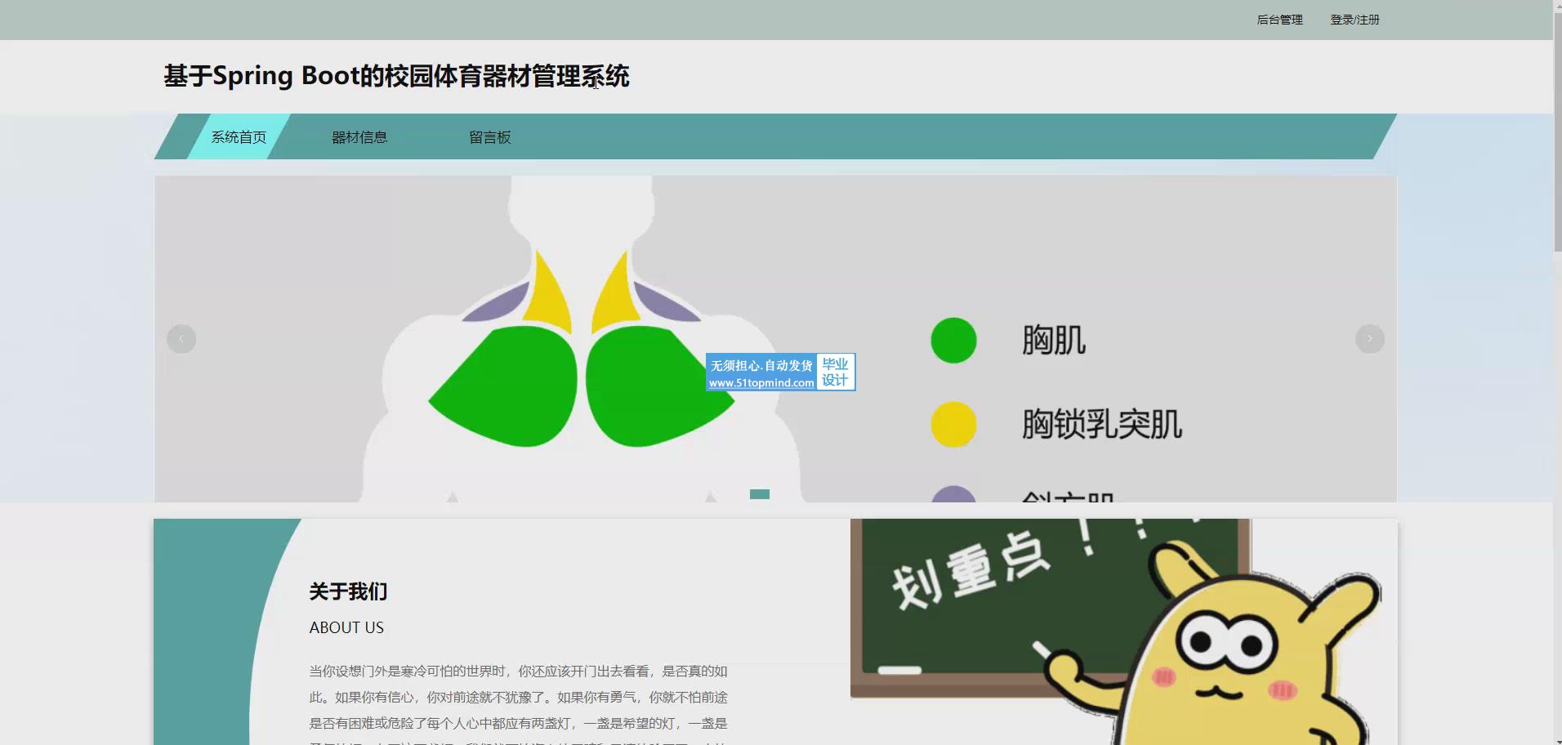Click the 胸肌 label text

[x=1054, y=341]
